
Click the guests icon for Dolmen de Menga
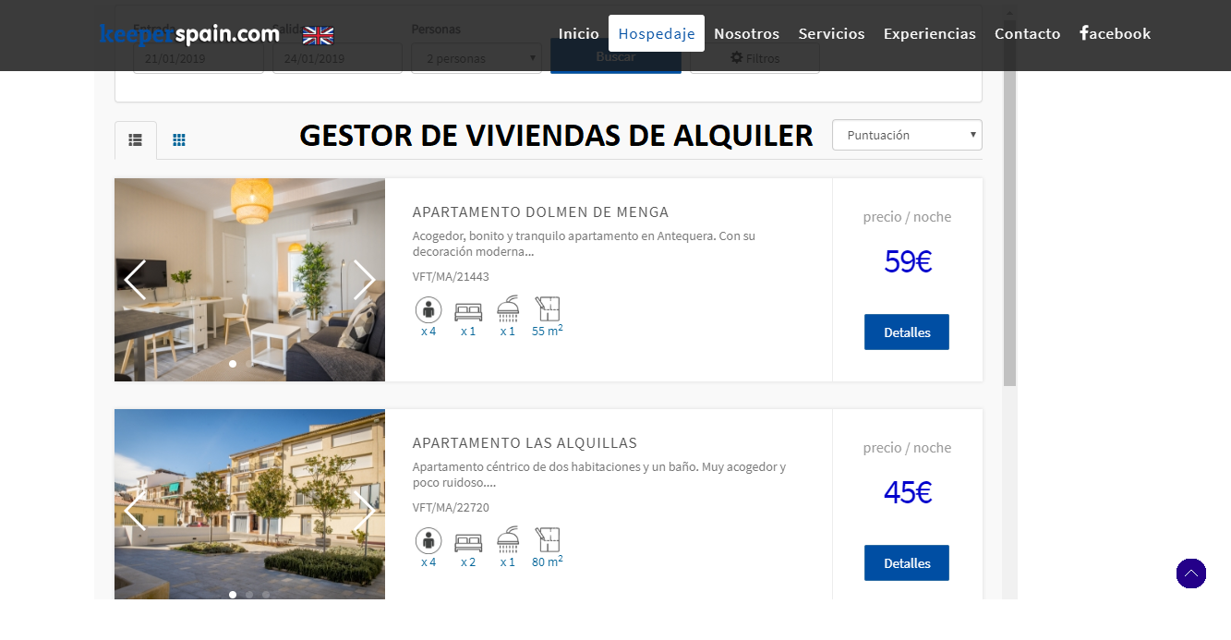click(x=428, y=309)
